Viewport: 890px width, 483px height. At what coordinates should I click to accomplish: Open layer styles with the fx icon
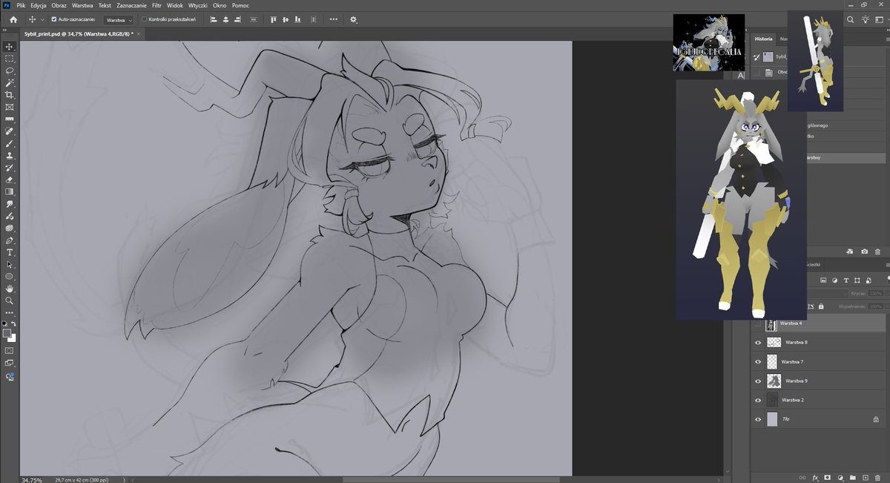(x=815, y=478)
